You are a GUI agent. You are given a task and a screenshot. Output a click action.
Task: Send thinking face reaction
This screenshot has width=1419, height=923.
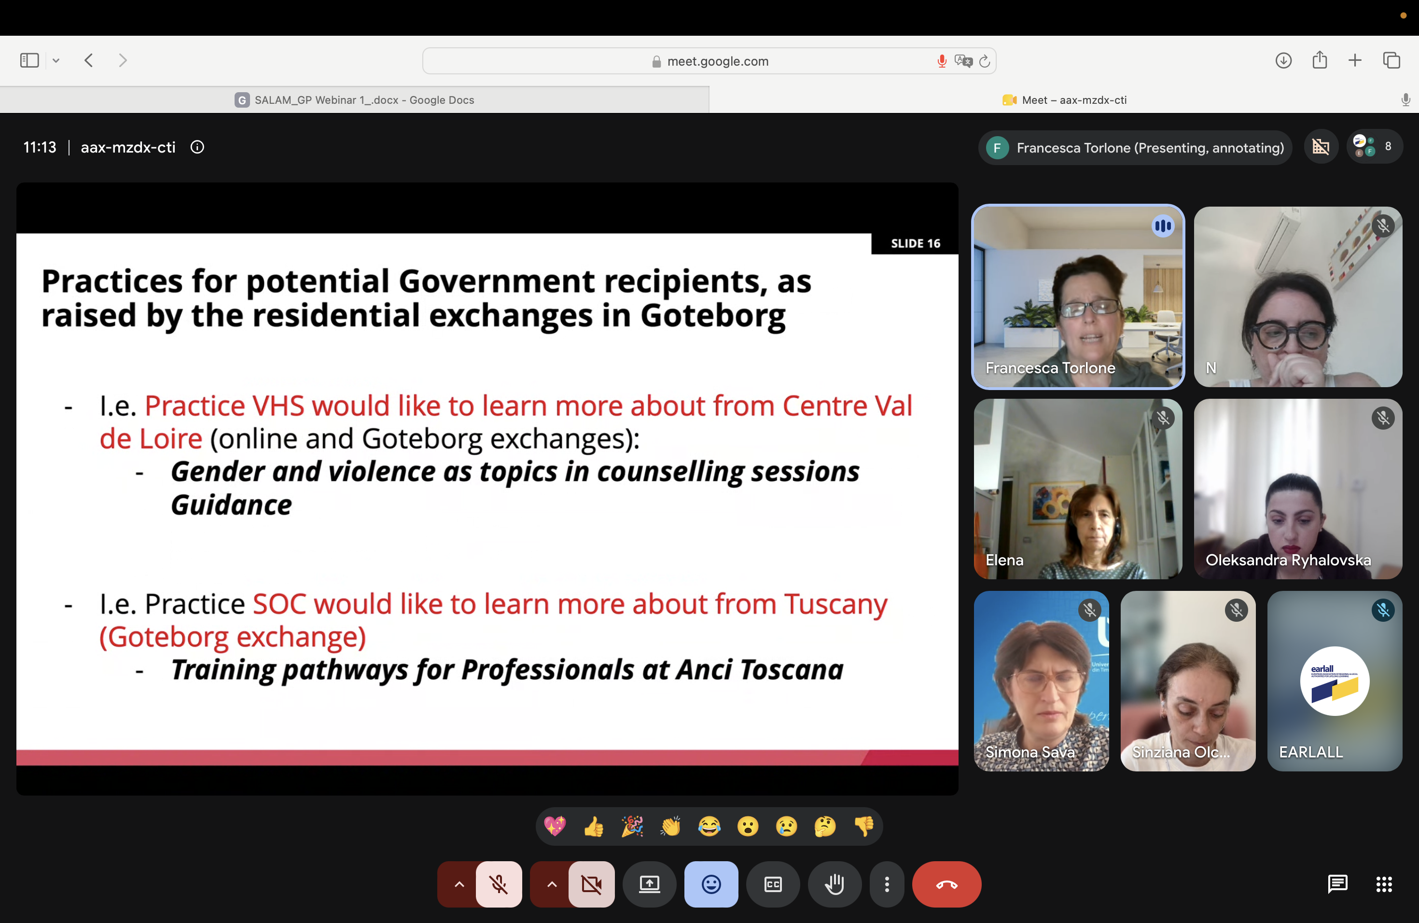click(825, 826)
